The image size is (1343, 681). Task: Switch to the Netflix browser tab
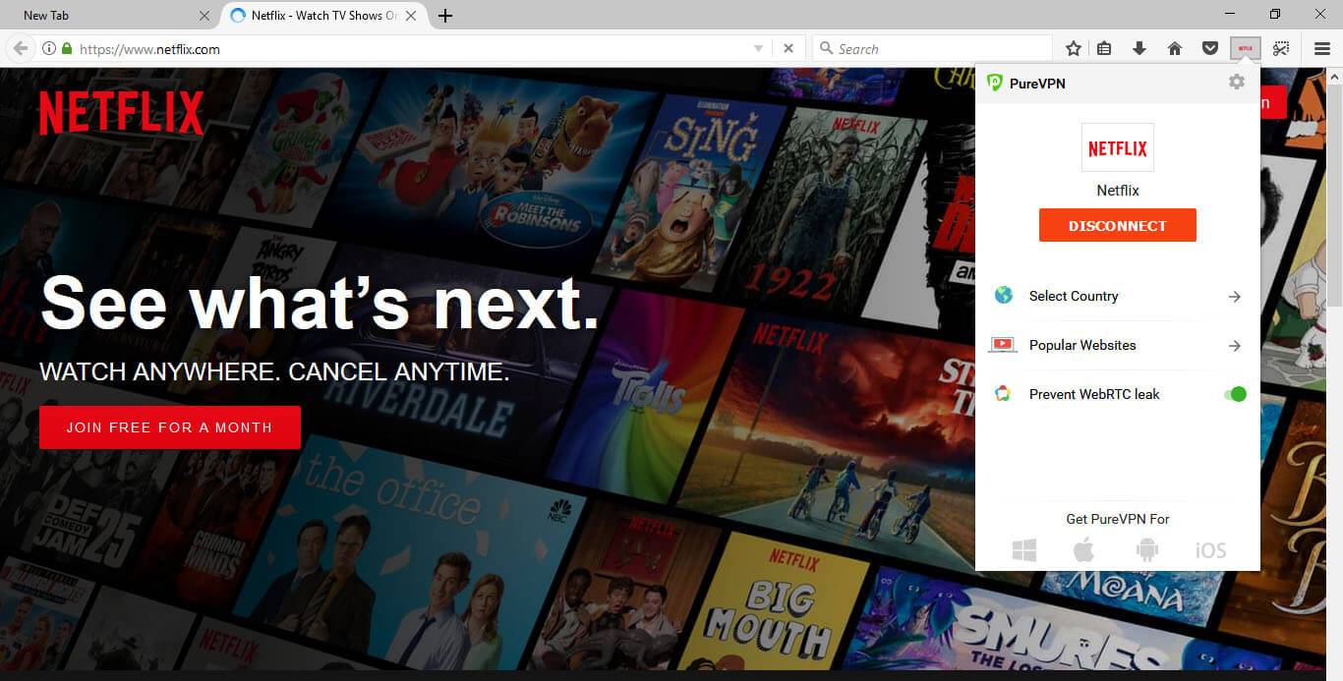(x=325, y=16)
